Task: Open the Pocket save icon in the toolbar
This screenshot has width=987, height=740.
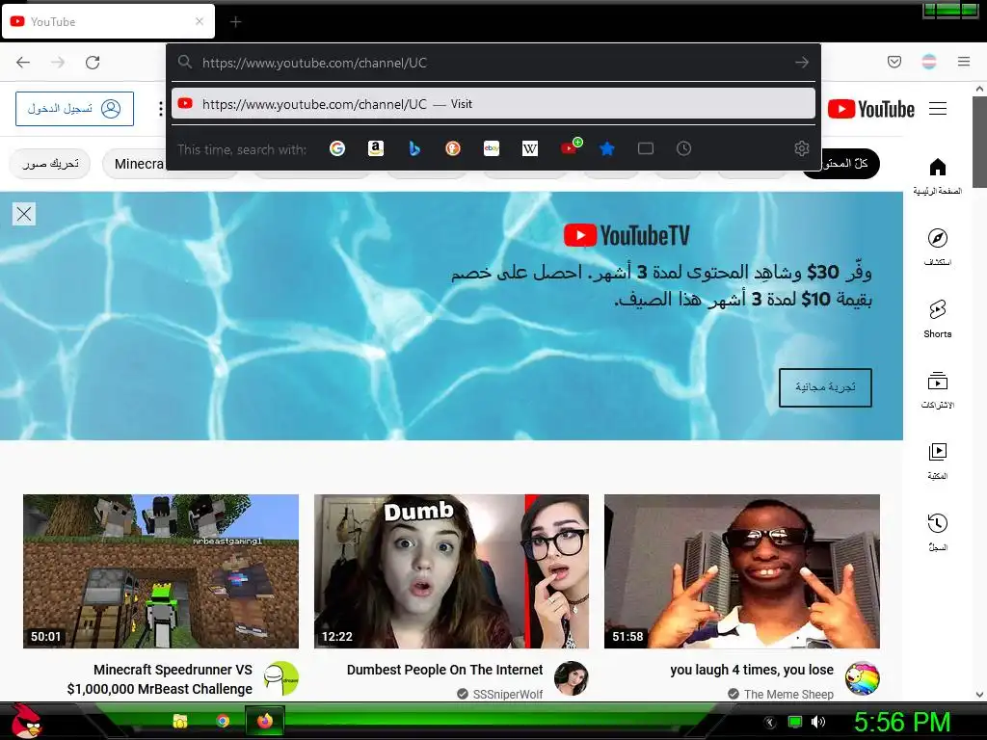Action: (894, 62)
